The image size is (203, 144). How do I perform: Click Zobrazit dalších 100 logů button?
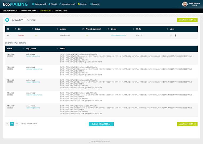[101, 124]
